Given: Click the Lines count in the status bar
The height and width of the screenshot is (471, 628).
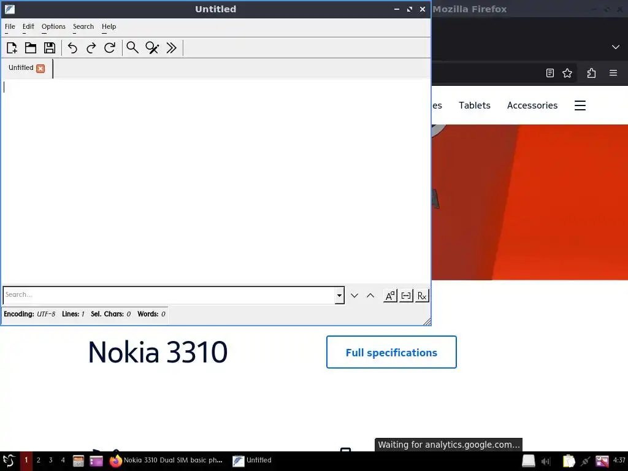Looking at the screenshot, I should click(x=74, y=314).
